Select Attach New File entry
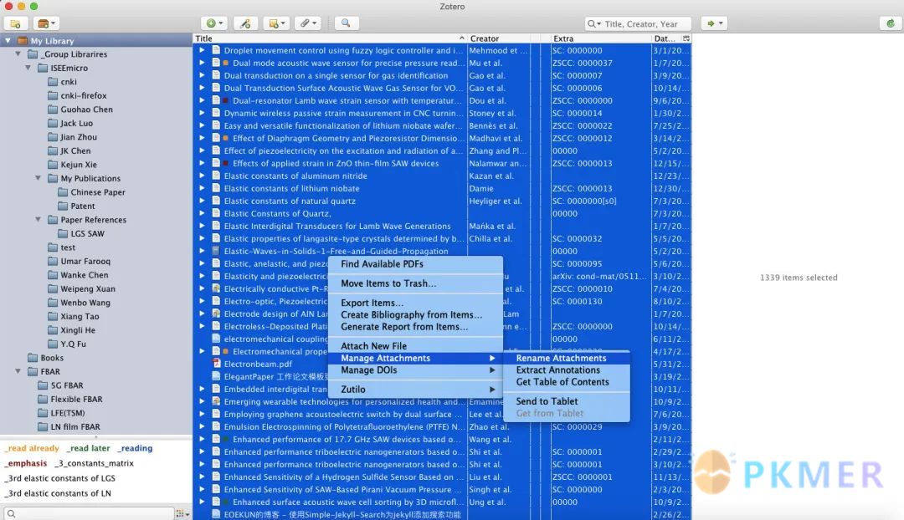Image resolution: width=904 pixels, height=520 pixels. click(415, 346)
